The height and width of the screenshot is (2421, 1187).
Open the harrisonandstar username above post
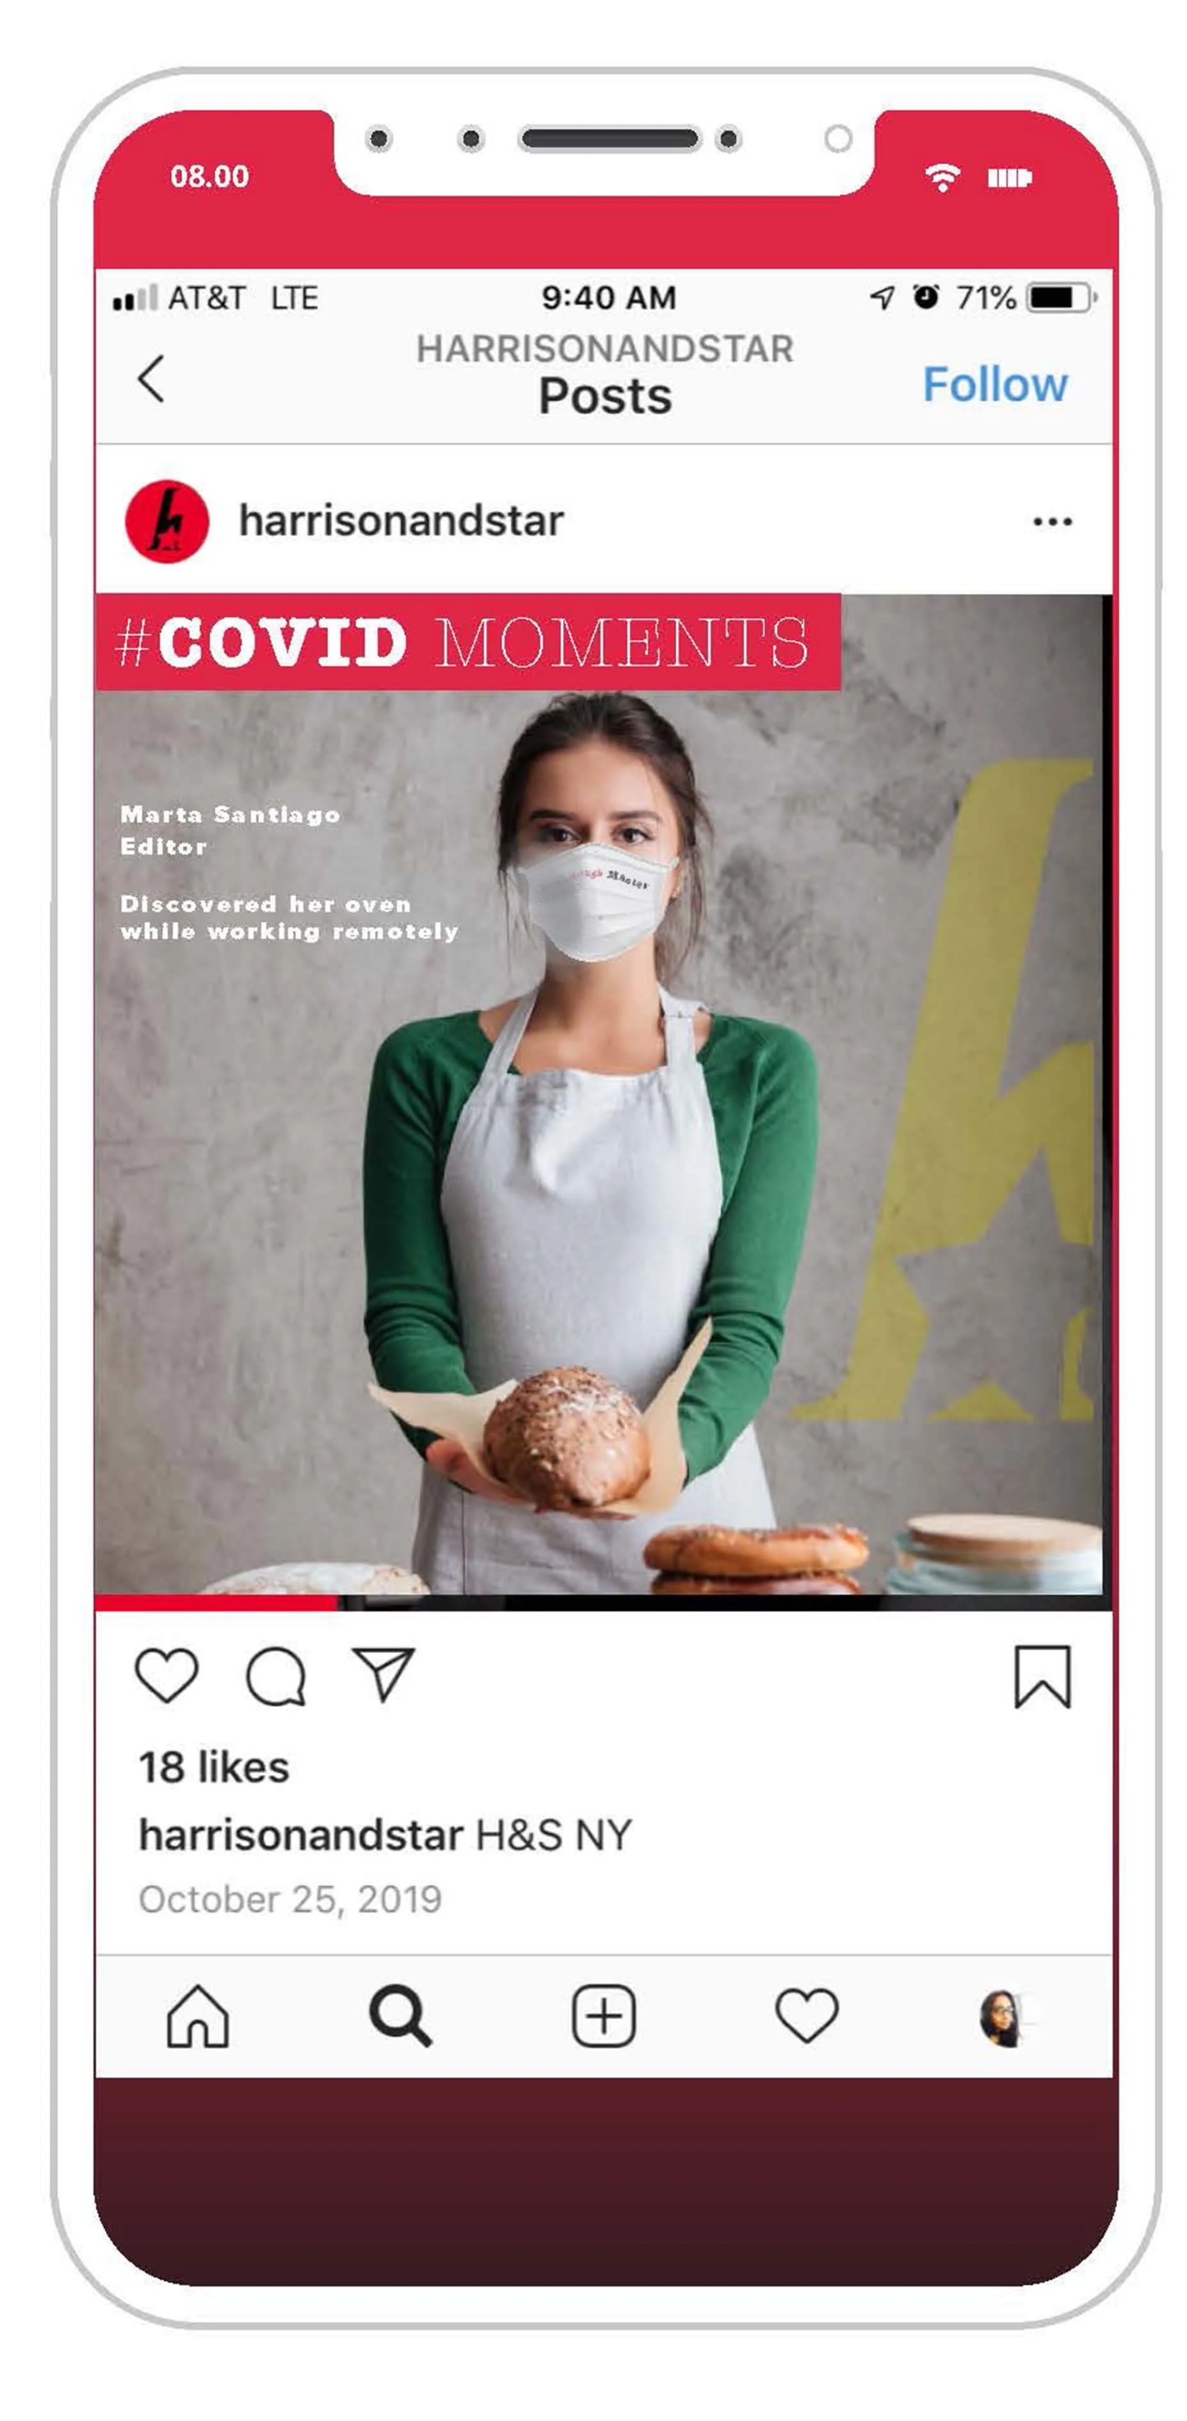tap(401, 521)
